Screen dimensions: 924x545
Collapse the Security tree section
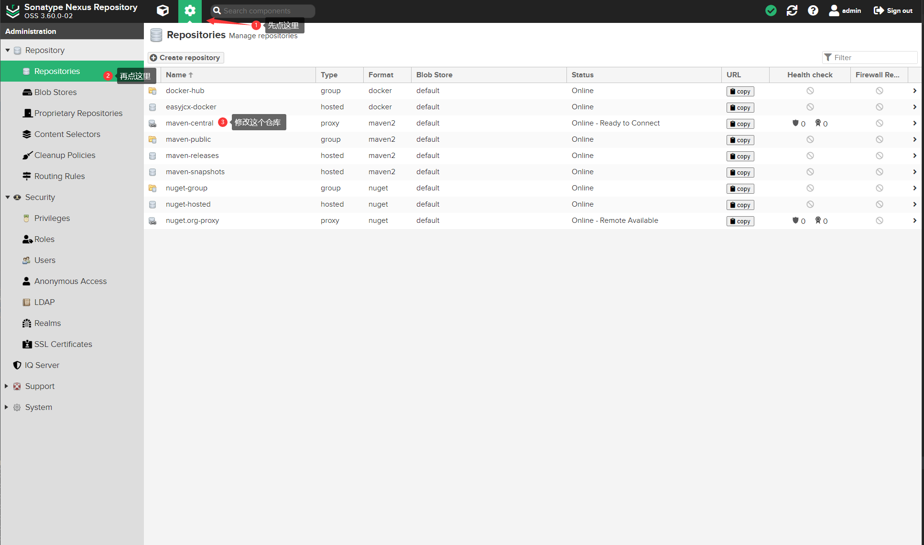8,197
